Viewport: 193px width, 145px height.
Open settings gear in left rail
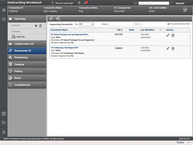[4, 19]
